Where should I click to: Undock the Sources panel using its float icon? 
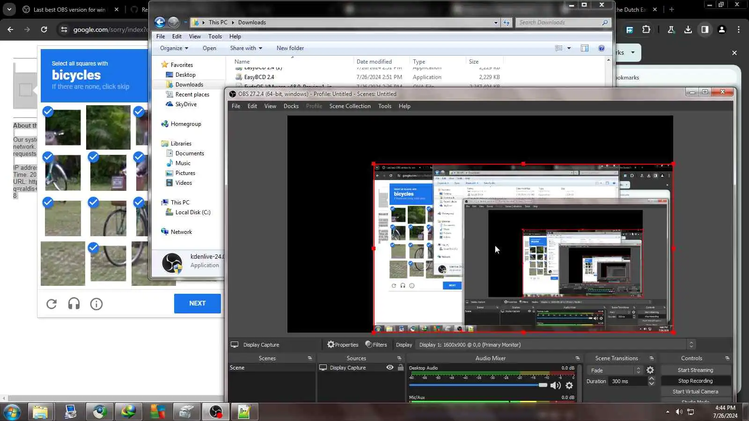[x=399, y=358]
